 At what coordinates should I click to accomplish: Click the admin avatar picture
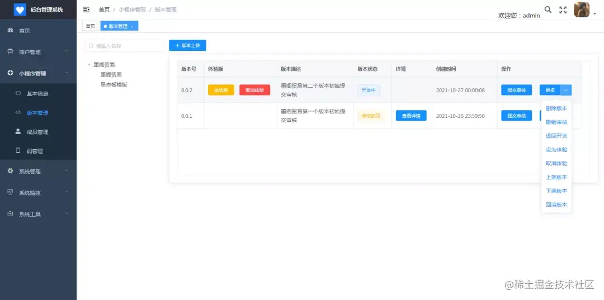coord(582,9)
